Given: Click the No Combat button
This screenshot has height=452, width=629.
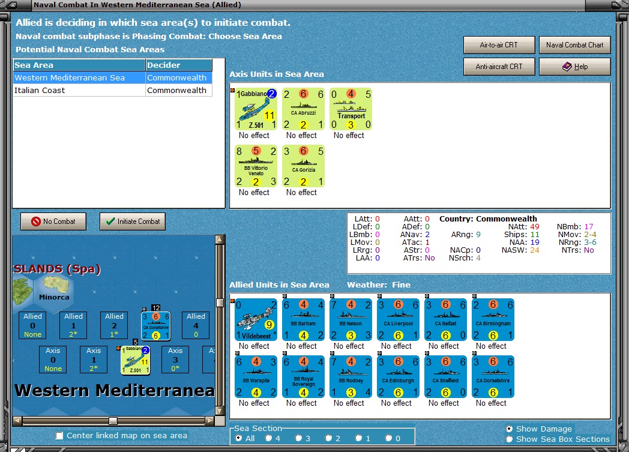Looking at the screenshot, I should click(x=53, y=221).
